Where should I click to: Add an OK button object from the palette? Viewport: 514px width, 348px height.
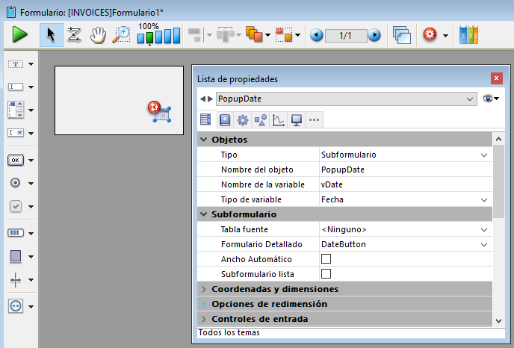coord(16,160)
